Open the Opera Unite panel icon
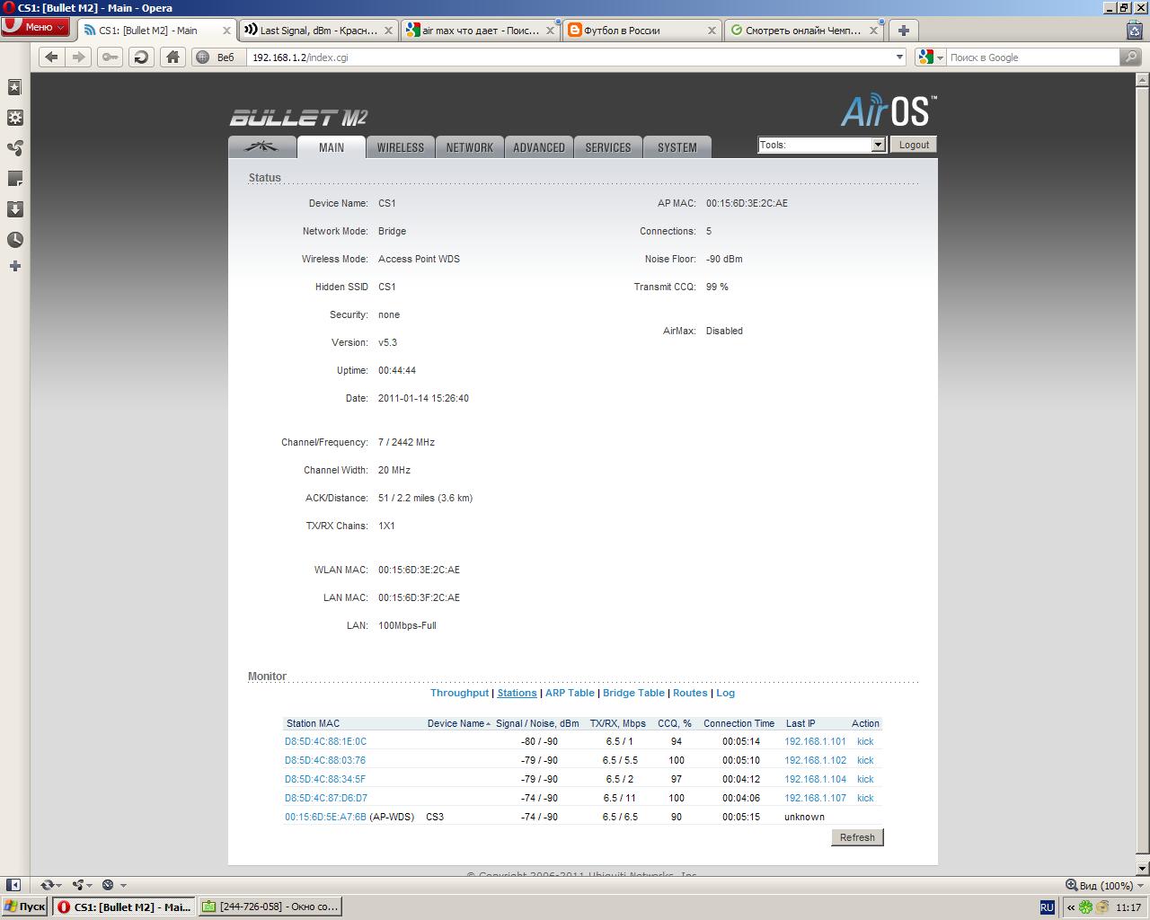1150x920 pixels. 14,148
